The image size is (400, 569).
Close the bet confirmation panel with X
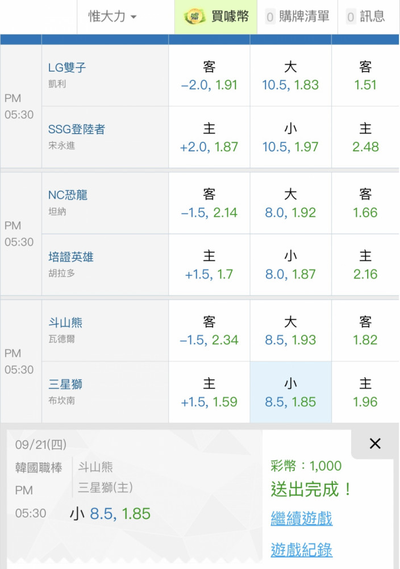[375, 443]
